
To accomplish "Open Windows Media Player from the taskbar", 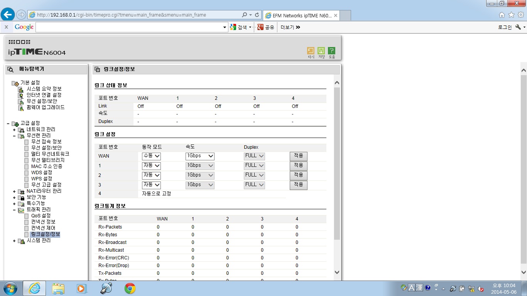I will (81, 288).
